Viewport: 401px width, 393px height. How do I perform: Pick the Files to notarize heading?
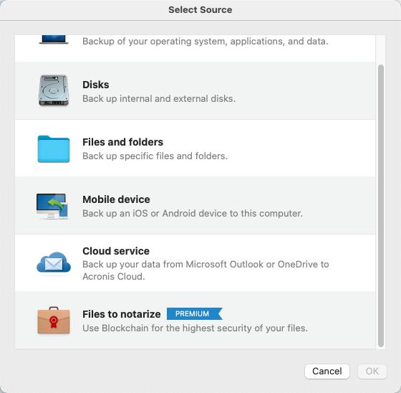122,314
